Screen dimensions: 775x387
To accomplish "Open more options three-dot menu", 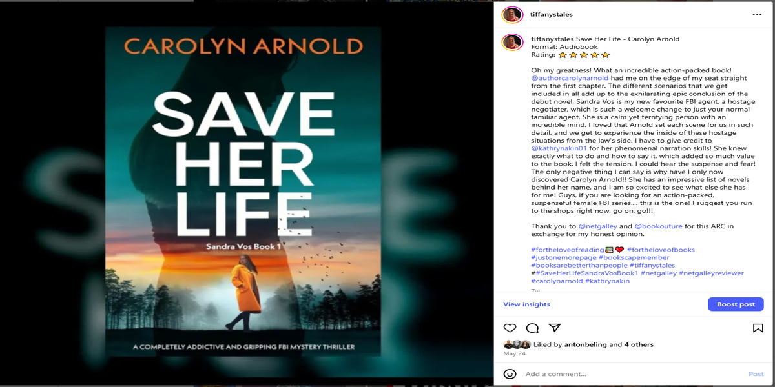I will [x=757, y=14].
